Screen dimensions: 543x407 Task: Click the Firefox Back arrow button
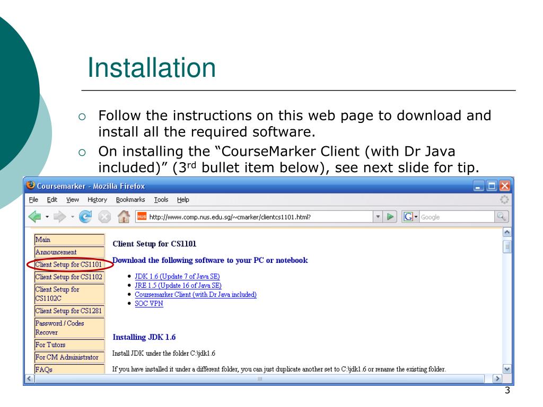coord(35,217)
